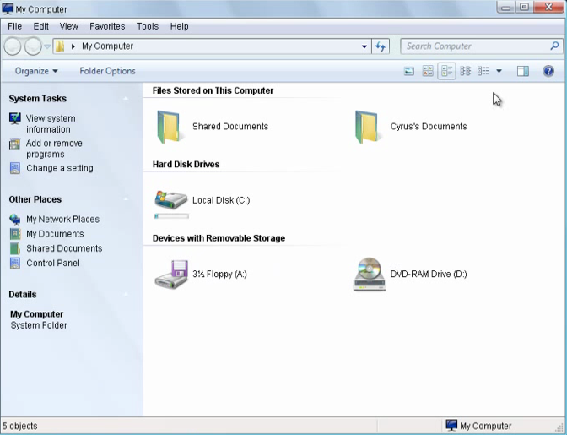
Task: Toggle the preview pane
Action: [x=523, y=71]
